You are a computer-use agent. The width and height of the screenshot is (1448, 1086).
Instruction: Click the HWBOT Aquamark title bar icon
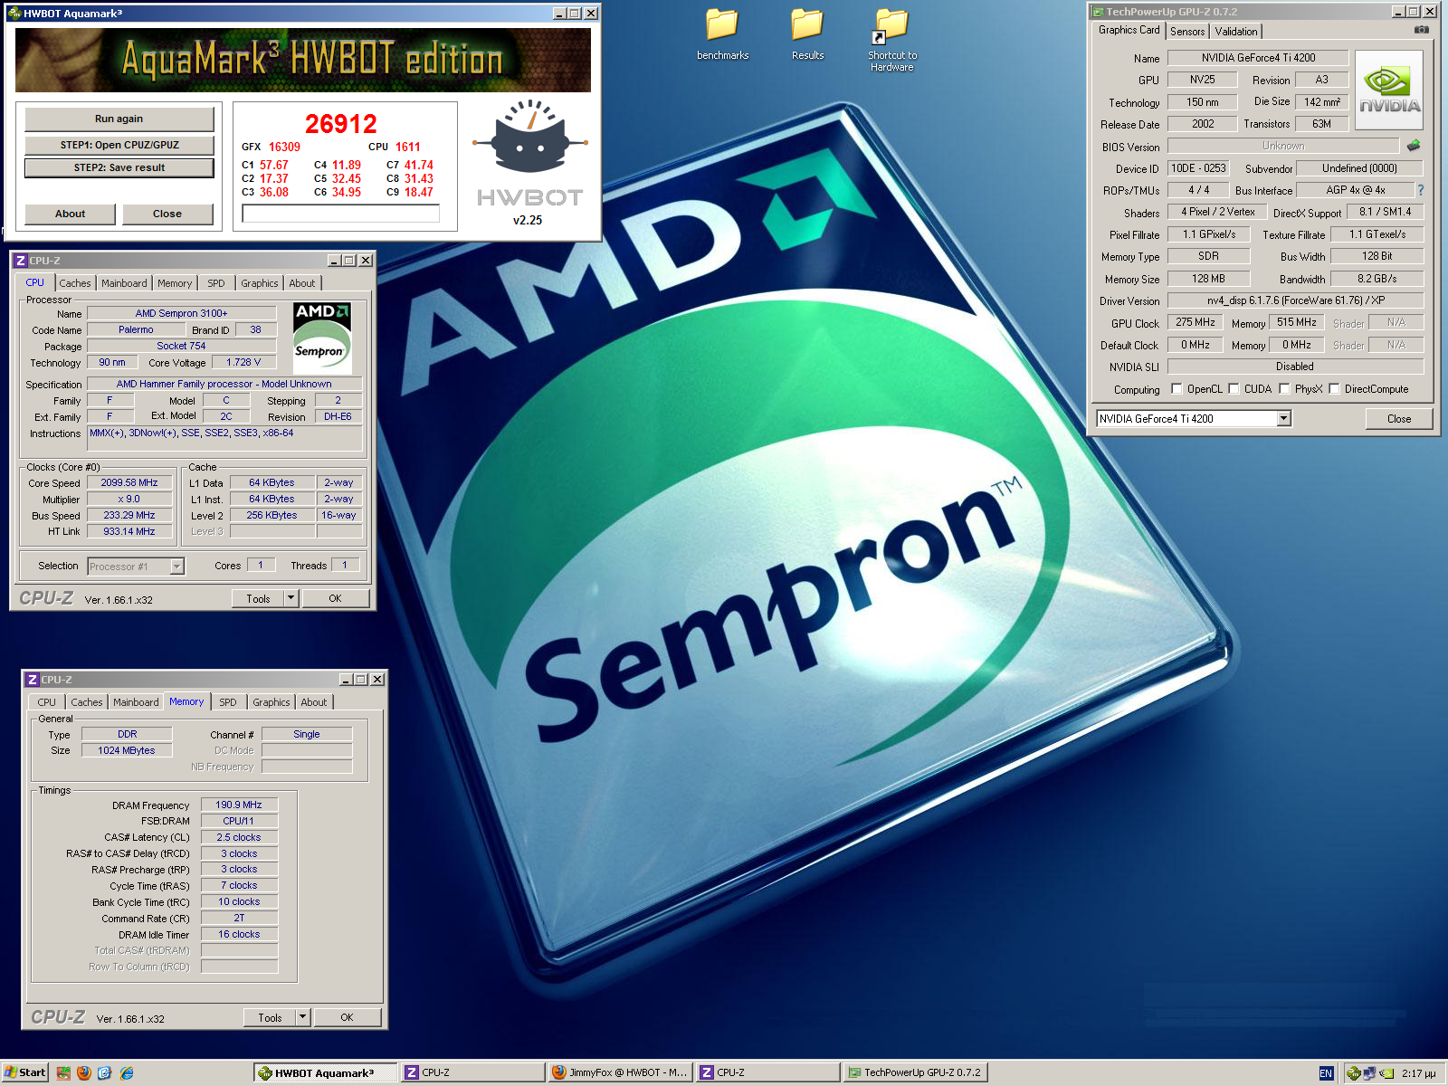14,13
